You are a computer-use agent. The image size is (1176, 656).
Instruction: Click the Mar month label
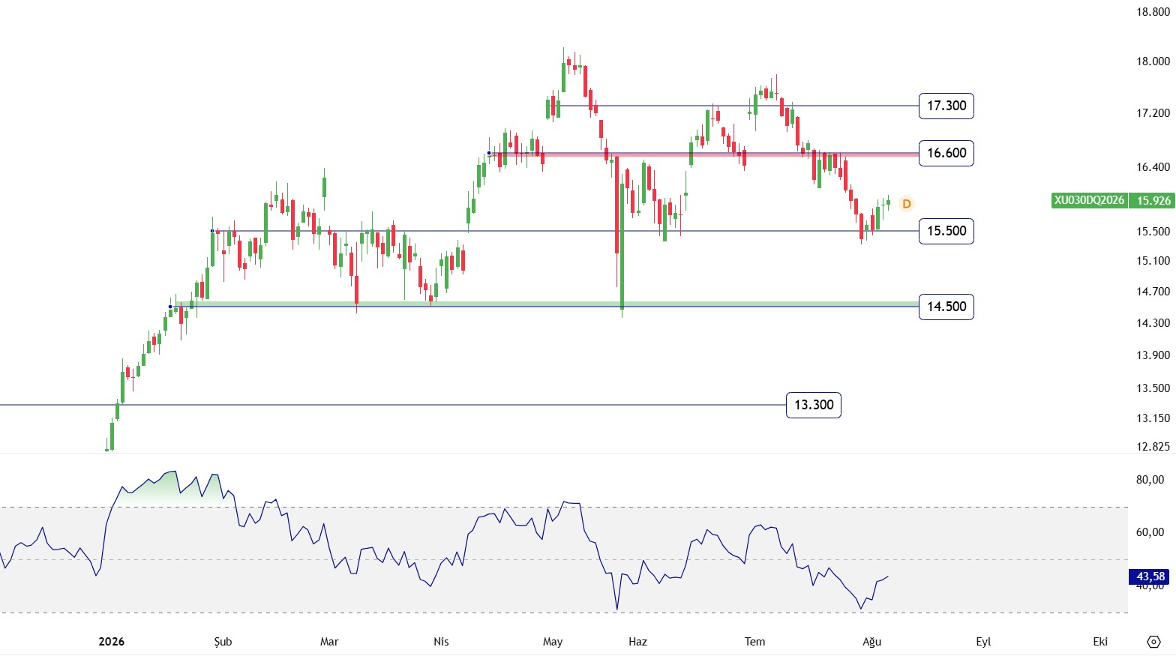pos(329,642)
